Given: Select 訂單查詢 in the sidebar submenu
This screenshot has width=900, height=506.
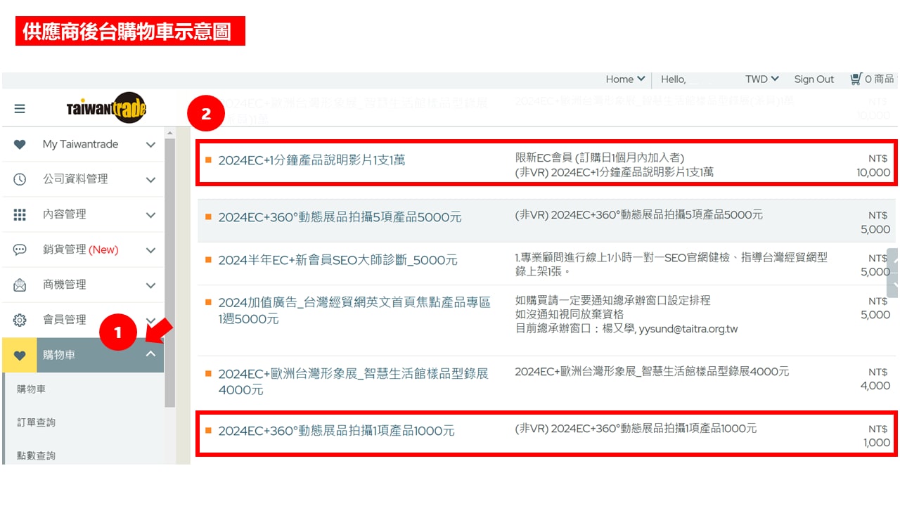Looking at the screenshot, I should click(x=37, y=422).
